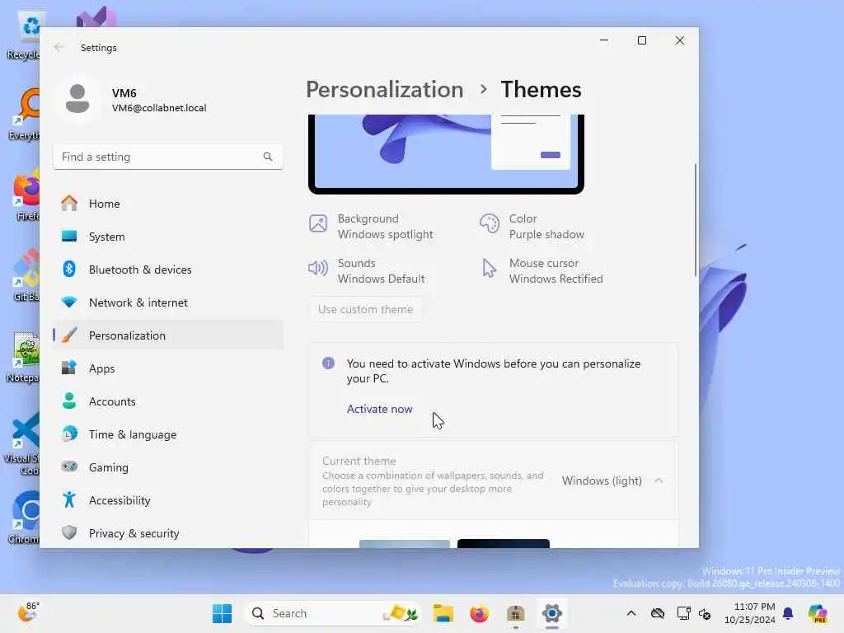Image resolution: width=844 pixels, height=633 pixels.
Task: Open Network & internet settings
Action: click(168, 302)
